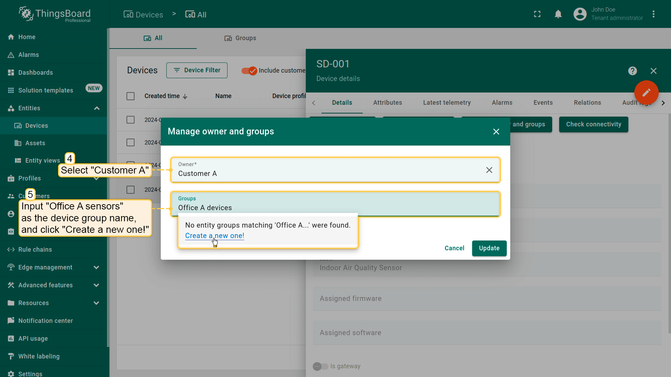Switch to the Latest telemetry tab
Screen dimensions: 671x377
447,103
